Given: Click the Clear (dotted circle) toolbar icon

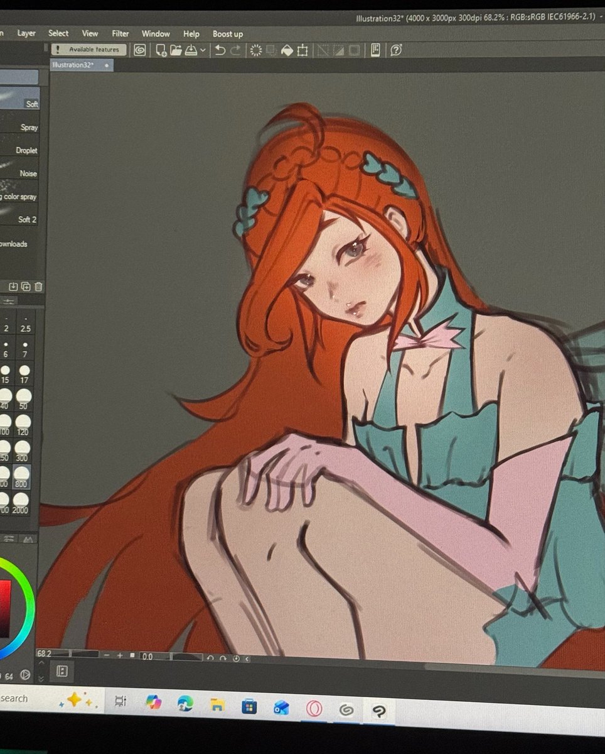Looking at the screenshot, I should pos(255,50).
